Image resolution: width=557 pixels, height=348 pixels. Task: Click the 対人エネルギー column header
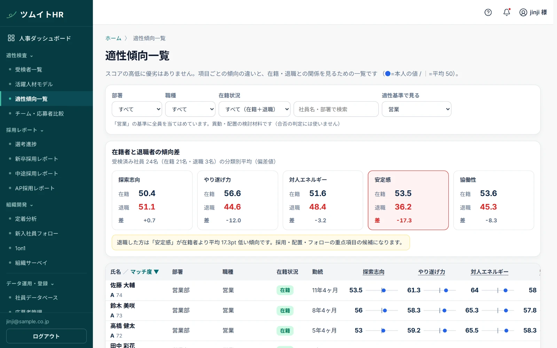(489, 272)
